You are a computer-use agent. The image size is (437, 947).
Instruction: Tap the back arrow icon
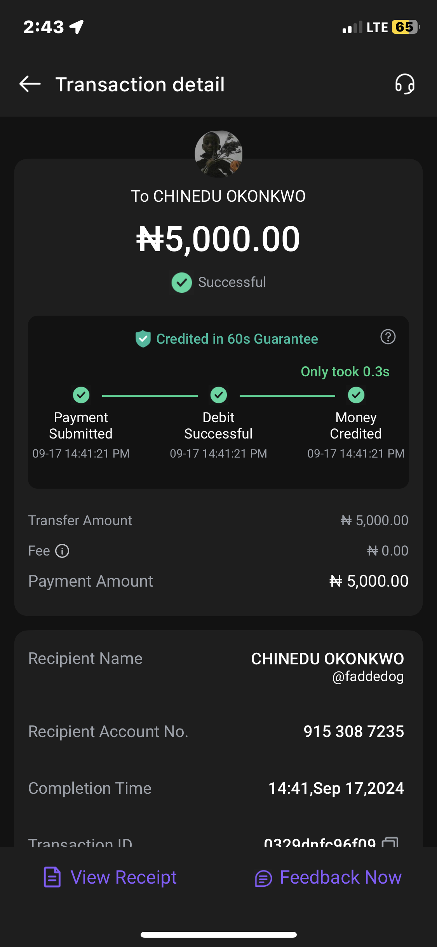pos(30,84)
